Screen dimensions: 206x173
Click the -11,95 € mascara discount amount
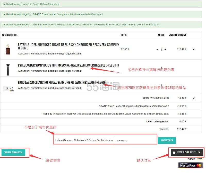182,106
